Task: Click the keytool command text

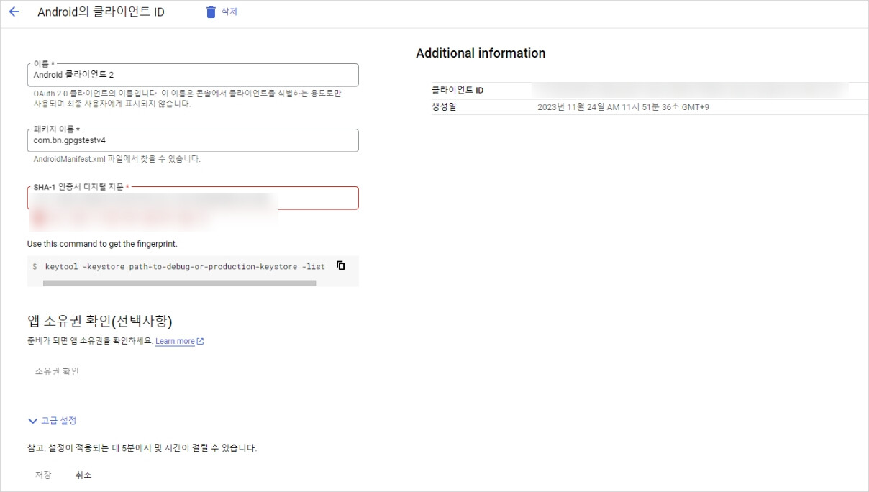Action: pyautogui.click(x=184, y=266)
